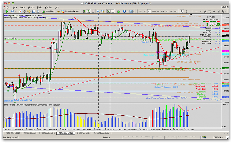The height and width of the screenshot is (143, 232).
Task: Select the W1 timeframe
Action: [171, 11]
